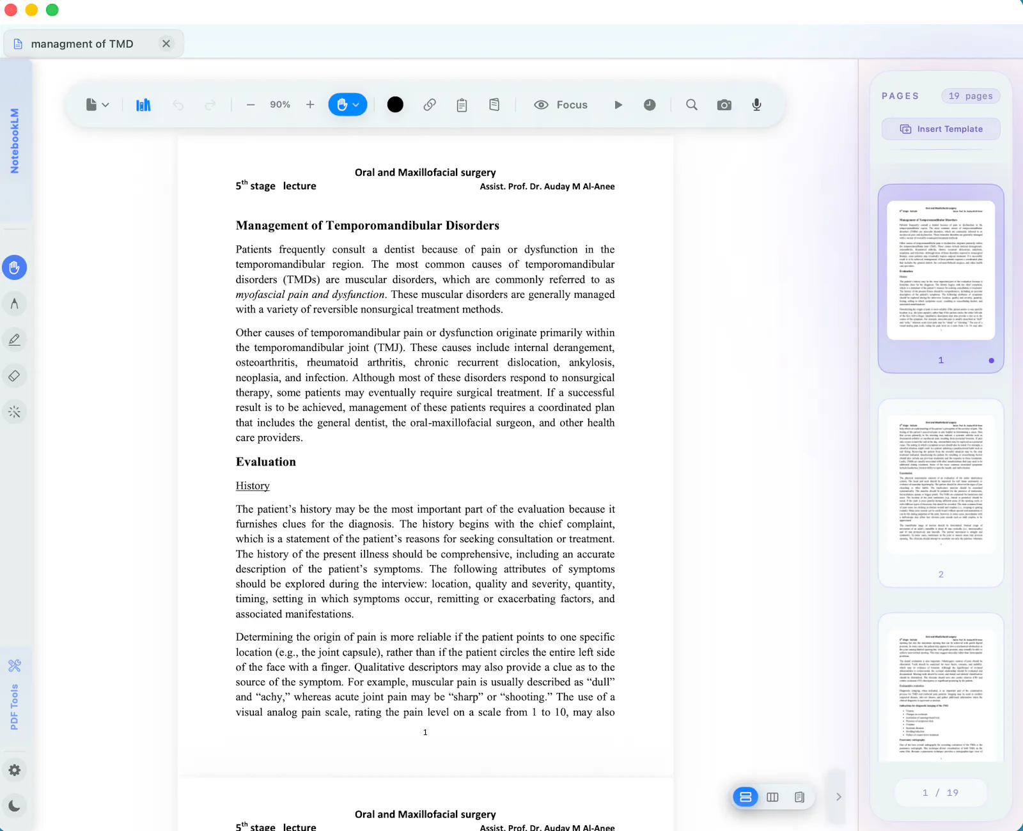Select the pencil annotation tool
The width and height of the screenshot is (1023, 831).
tap(15, 339)
